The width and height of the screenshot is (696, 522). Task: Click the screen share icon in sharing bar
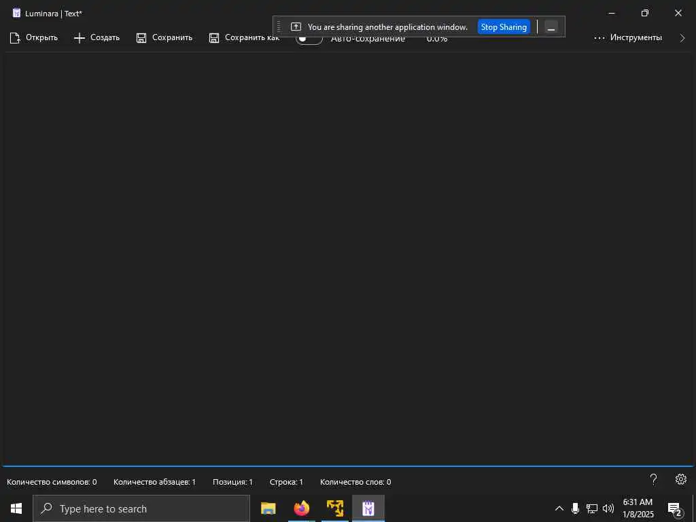tap(296, 27)
